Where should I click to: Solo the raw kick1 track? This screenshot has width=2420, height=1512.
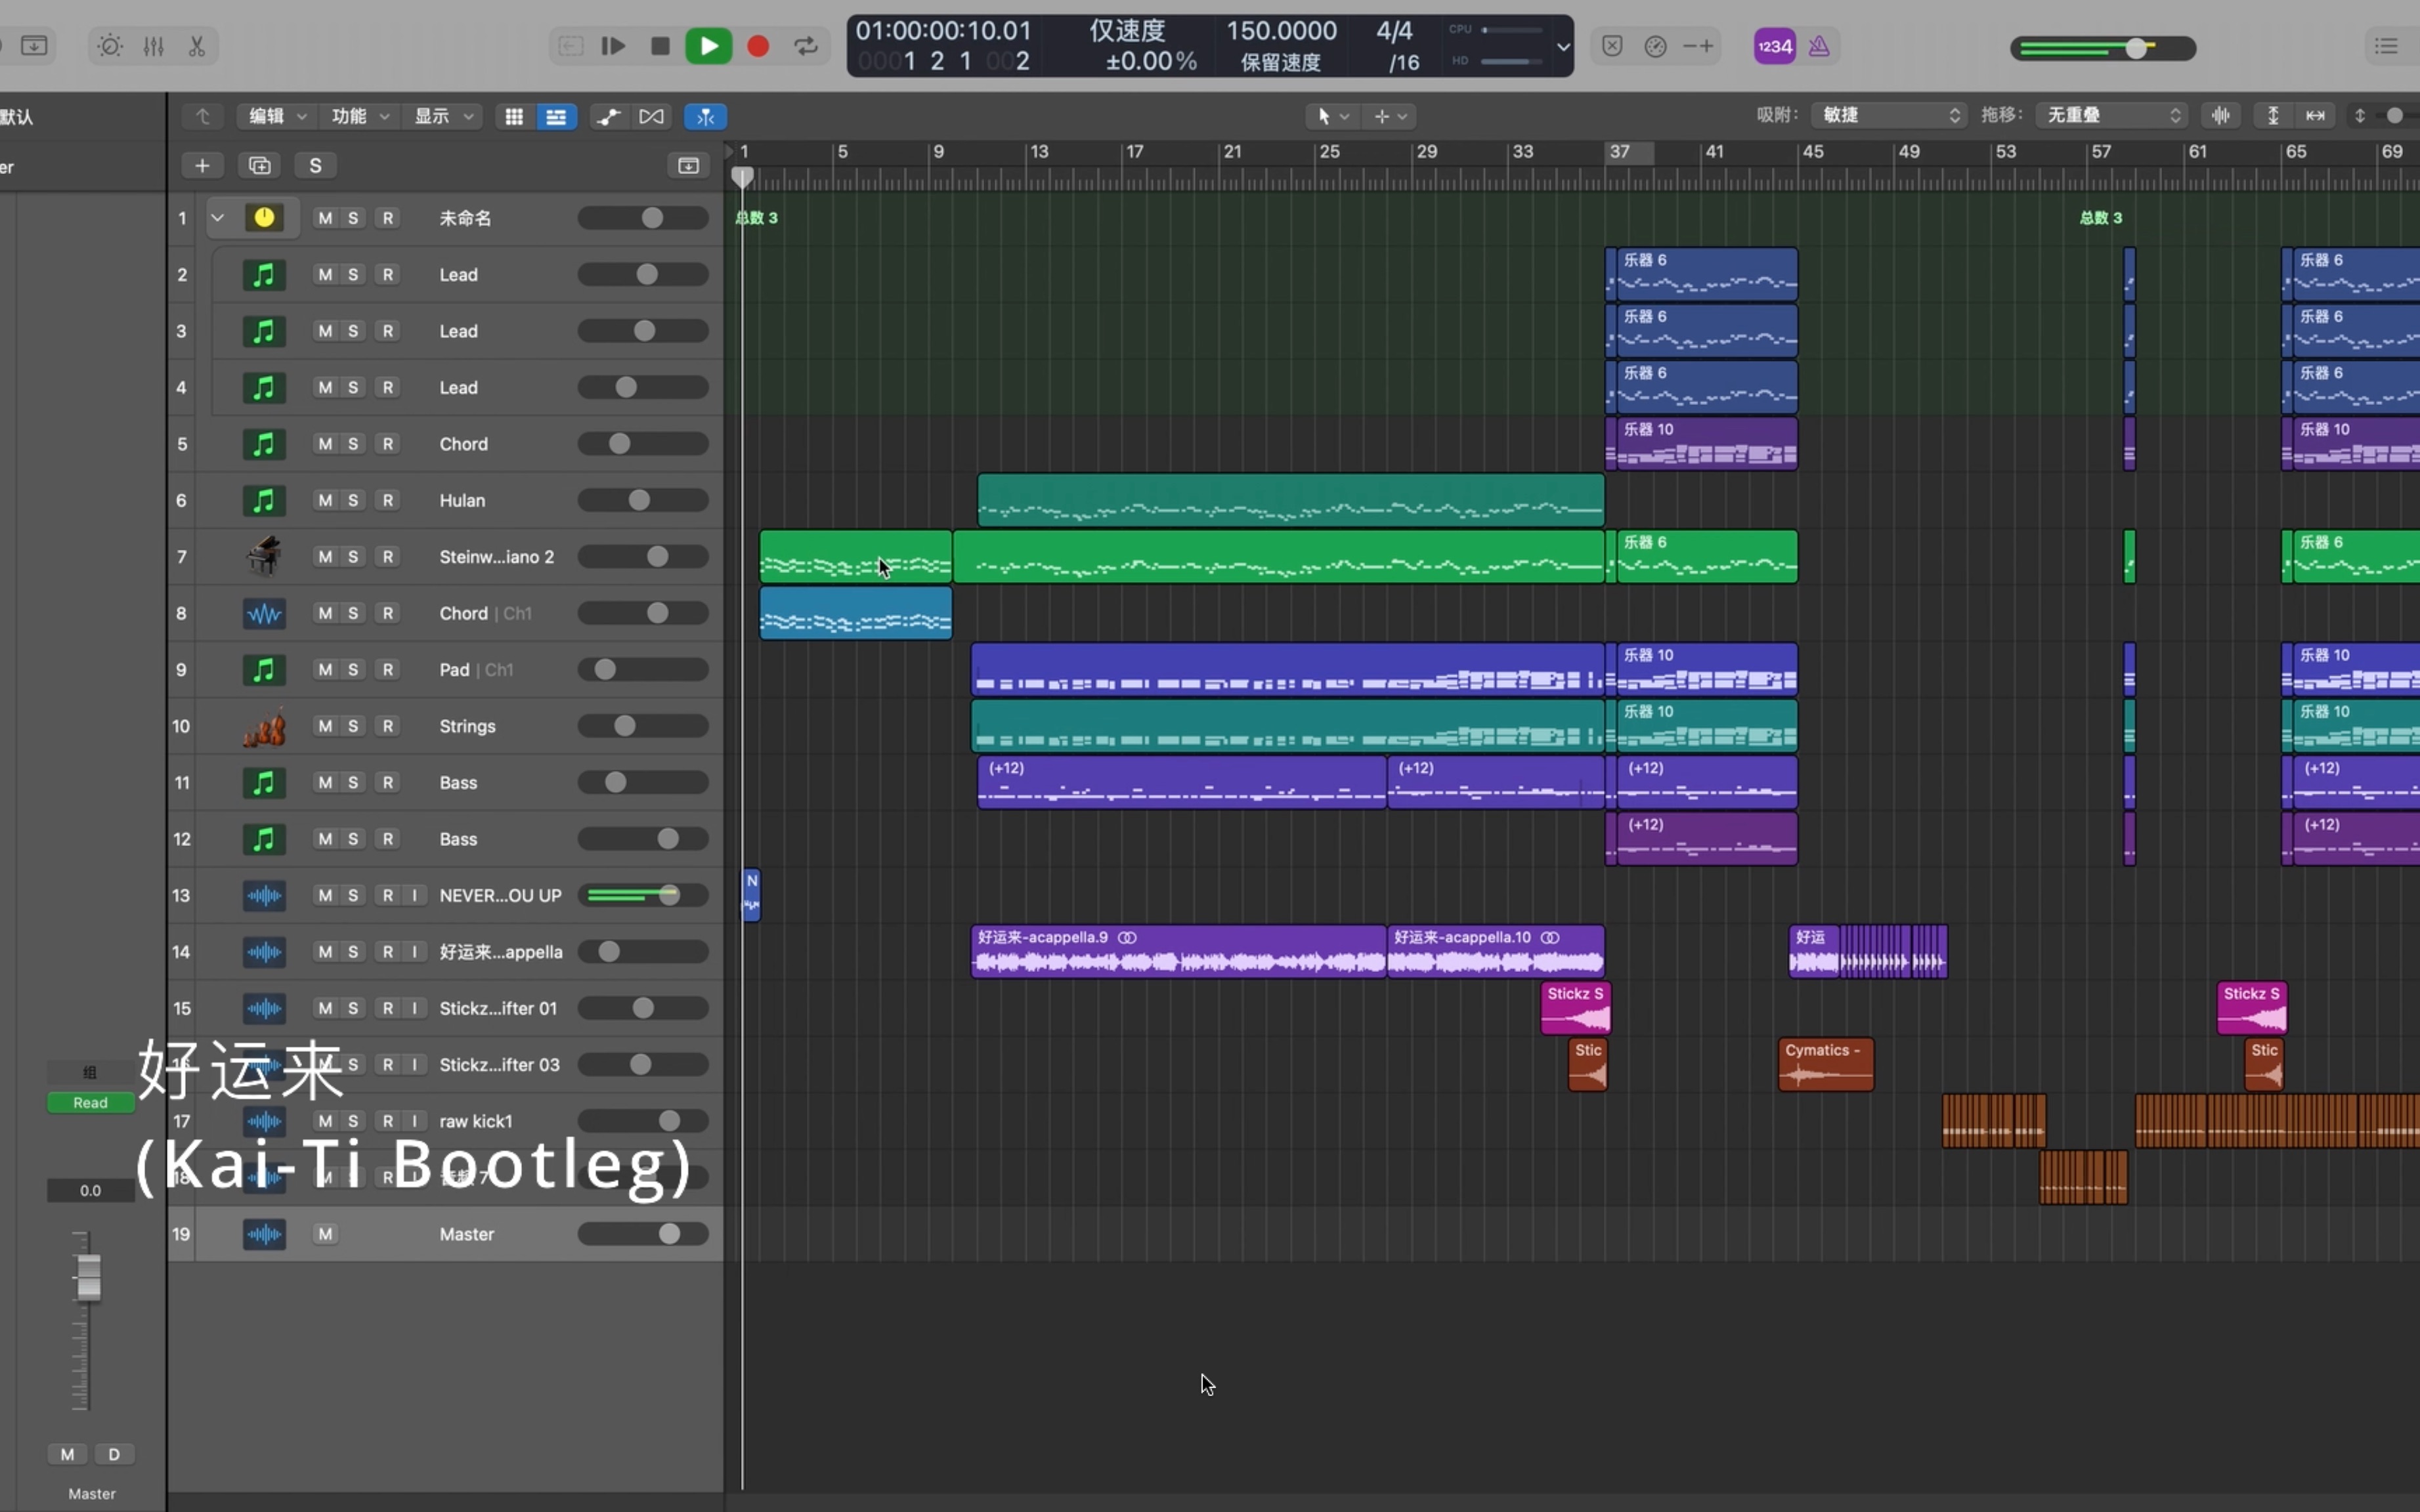pyautogui.click(x=353, y=1121)
